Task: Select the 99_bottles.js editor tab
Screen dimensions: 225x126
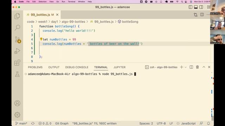Action: click(x=40, y=15)
